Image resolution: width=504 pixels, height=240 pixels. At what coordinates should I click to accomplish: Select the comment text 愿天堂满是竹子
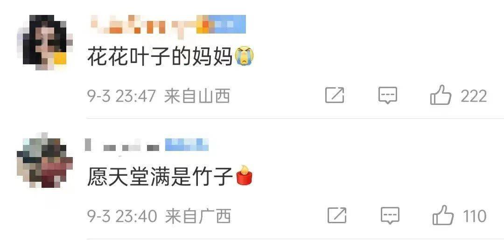pyautogui.click(x=160, y=177)
